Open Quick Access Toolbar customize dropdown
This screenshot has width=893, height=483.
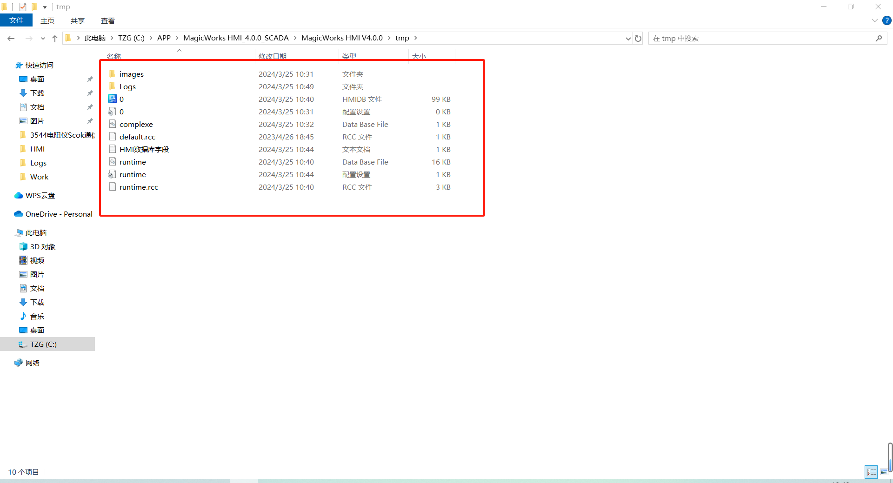click(45, 7)
